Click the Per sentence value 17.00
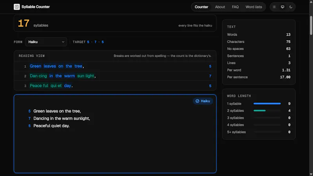The width and height of the screenshot is (313, 176). tap(285, 77)
